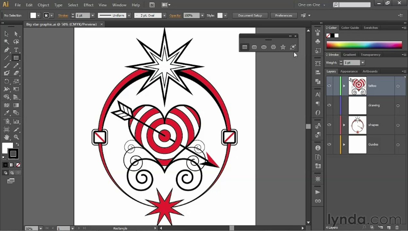The height and width of the screenshot is (231, 408).
Task: Select the Gradient tool
Action: point(16,105)
